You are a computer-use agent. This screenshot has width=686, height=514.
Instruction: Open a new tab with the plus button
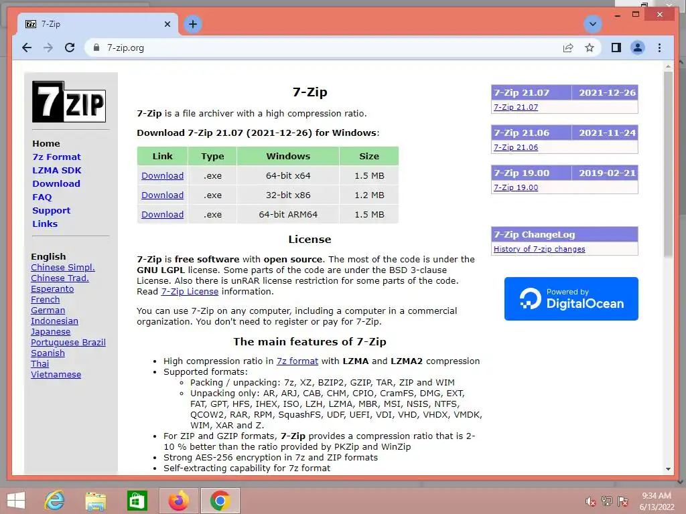click(x=193, y=24)
